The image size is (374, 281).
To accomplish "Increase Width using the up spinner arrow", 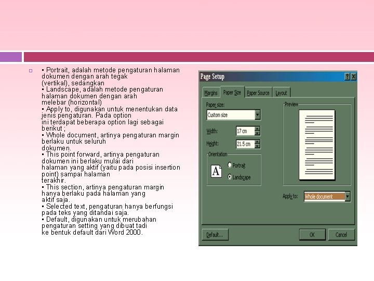I will [x=257, y=129].
